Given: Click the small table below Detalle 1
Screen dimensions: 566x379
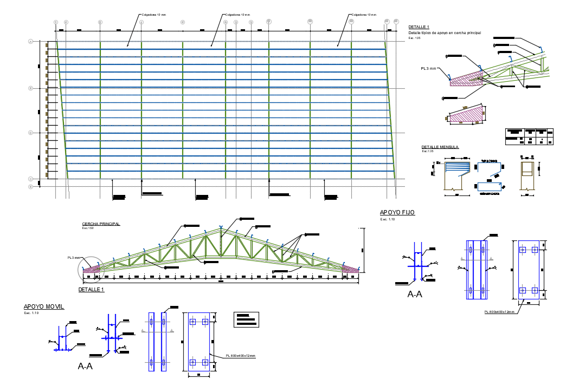Looking at the screenshot, I should click(529, 136).
